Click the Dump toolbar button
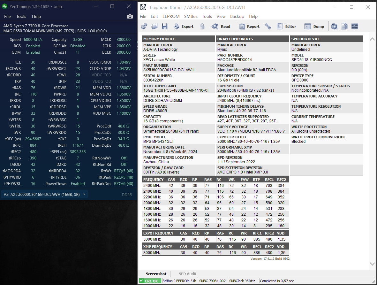 pyautogui.click(x=314, y=26)
